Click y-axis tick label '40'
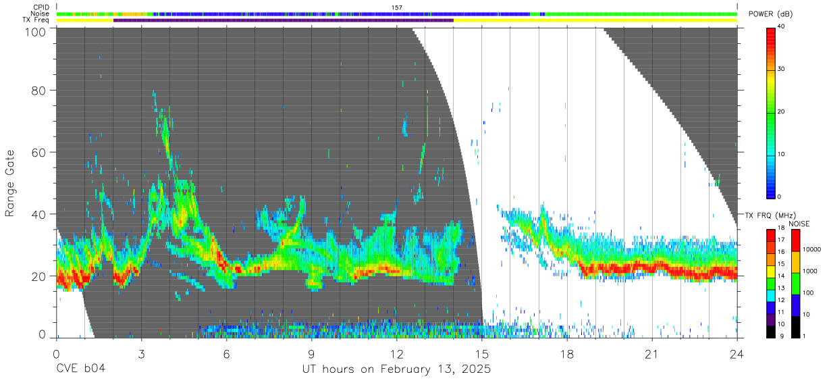Viewport: 829px width, 383px height. [x=38, y=214]
